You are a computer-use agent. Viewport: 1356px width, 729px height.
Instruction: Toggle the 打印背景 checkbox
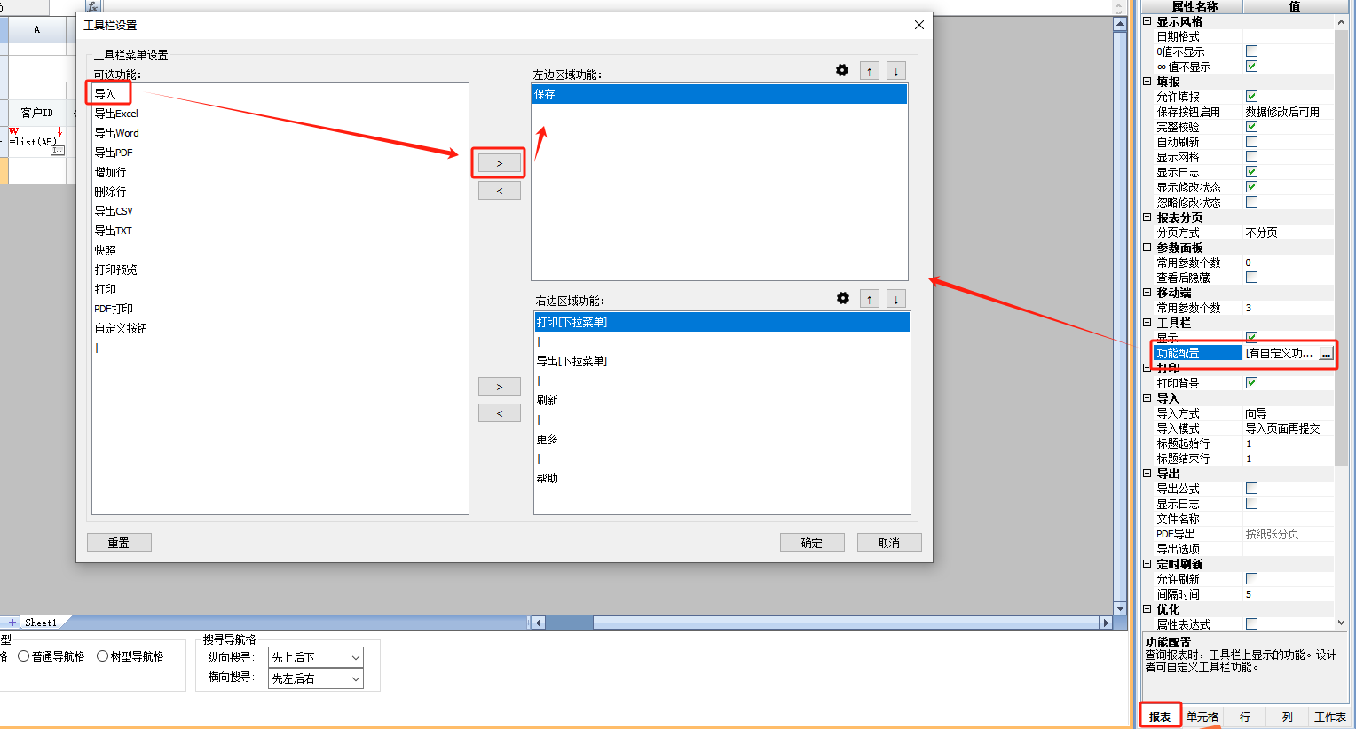(1251, 383)
